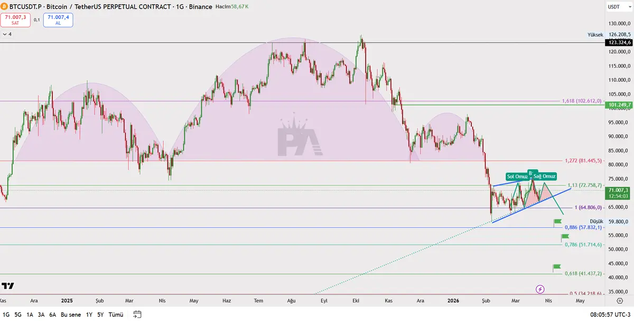Click the green 101.249,7 price label
Screen dimensions: 634x321
(x=619, y=105)
